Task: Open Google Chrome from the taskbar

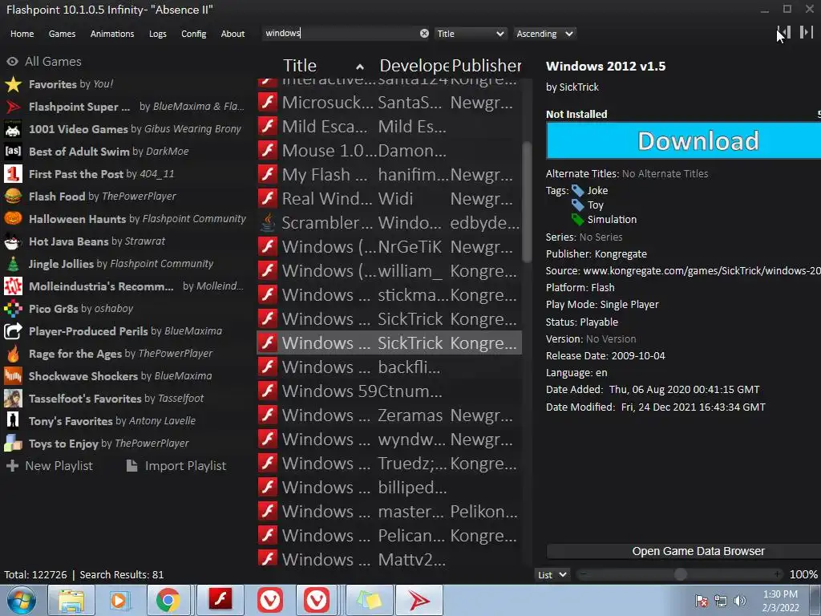Action: [168, 600]
